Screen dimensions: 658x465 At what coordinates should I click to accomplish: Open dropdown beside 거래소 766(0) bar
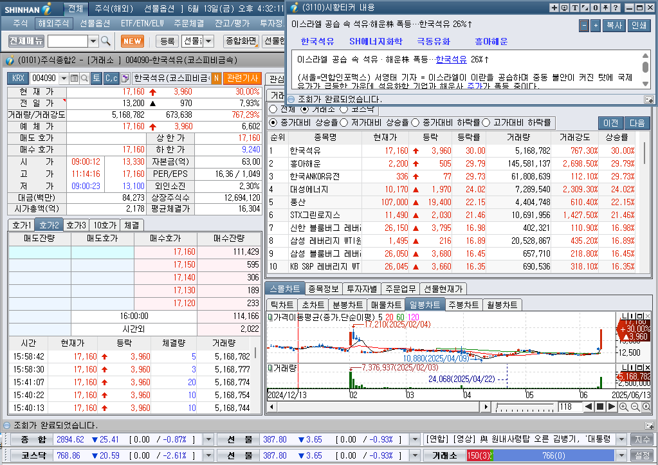point(621,455)
